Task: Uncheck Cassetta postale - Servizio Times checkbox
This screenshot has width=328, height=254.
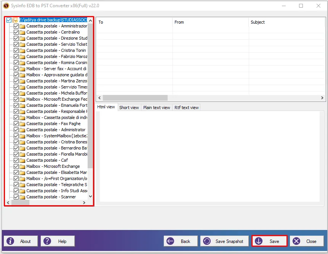Action: [x=16, y=87]
